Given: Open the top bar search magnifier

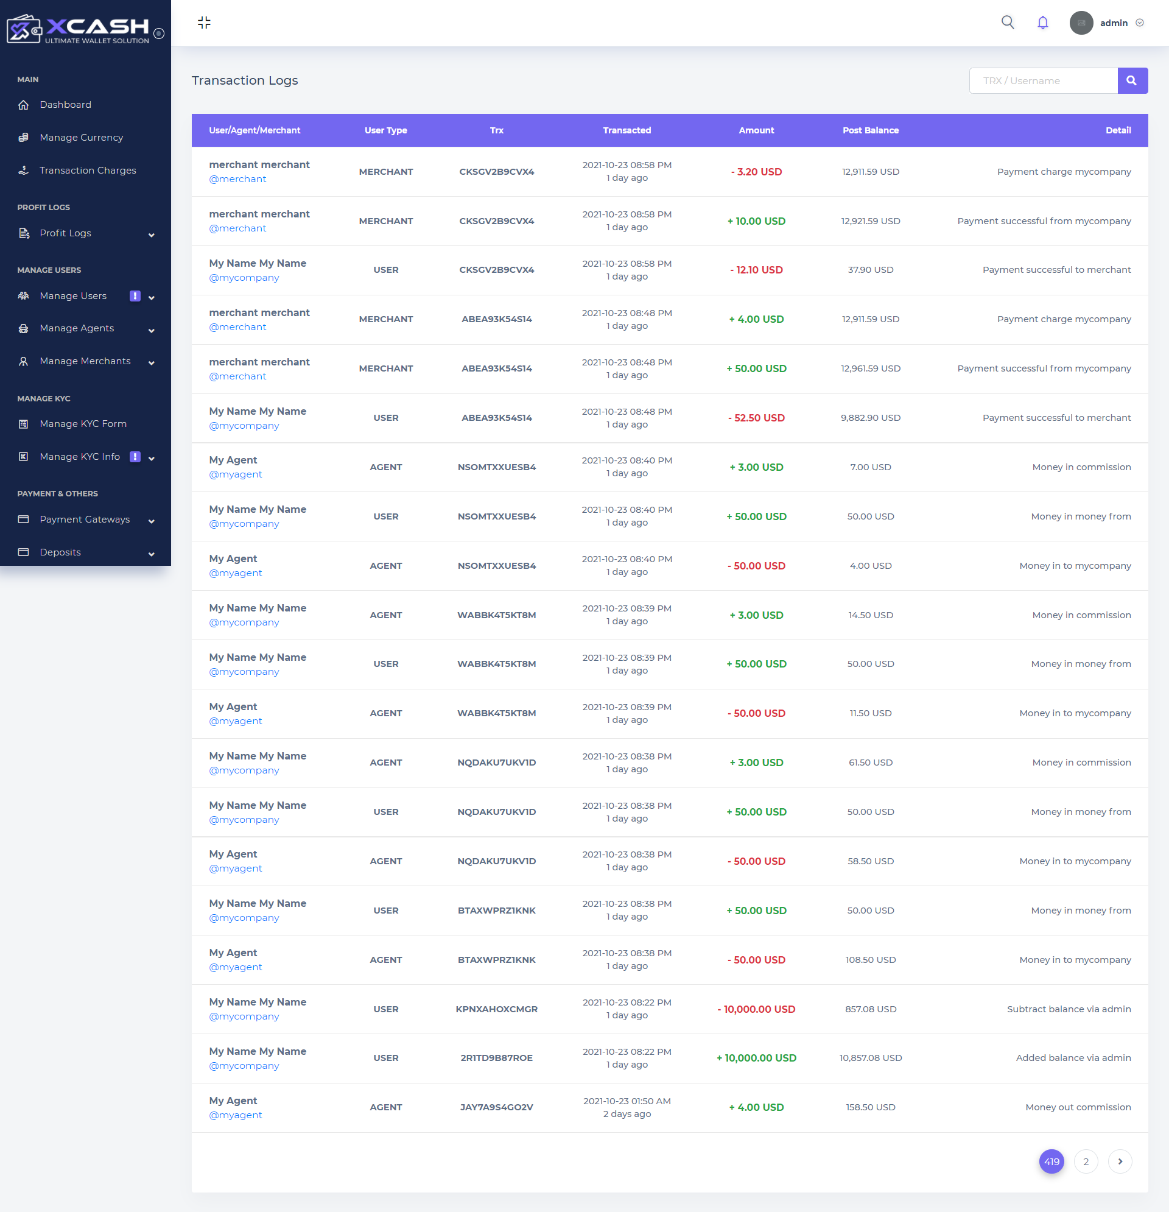Looking at the screenshot, I should coord(1007,23).
